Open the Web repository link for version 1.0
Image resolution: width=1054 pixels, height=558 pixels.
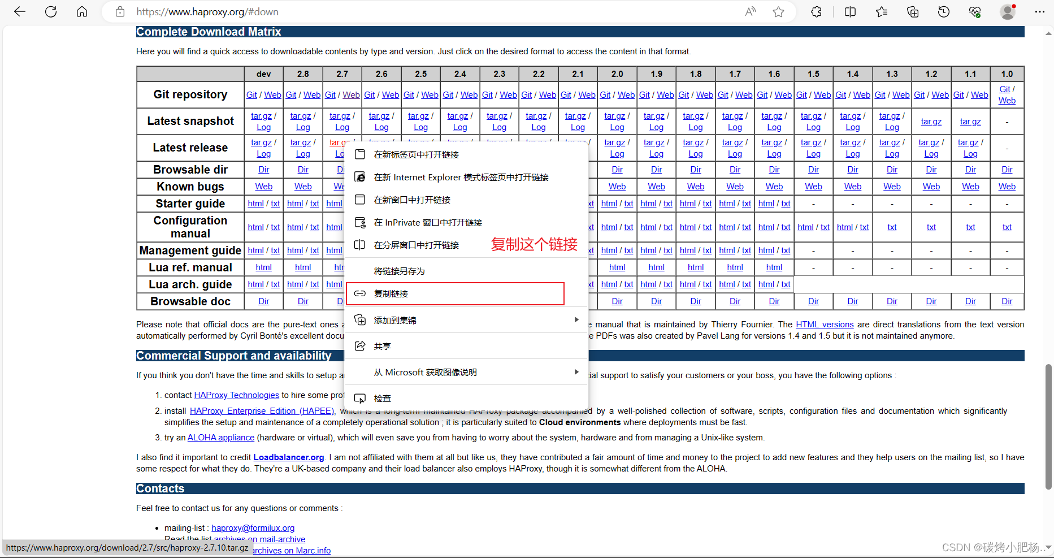pos(1007,100)
